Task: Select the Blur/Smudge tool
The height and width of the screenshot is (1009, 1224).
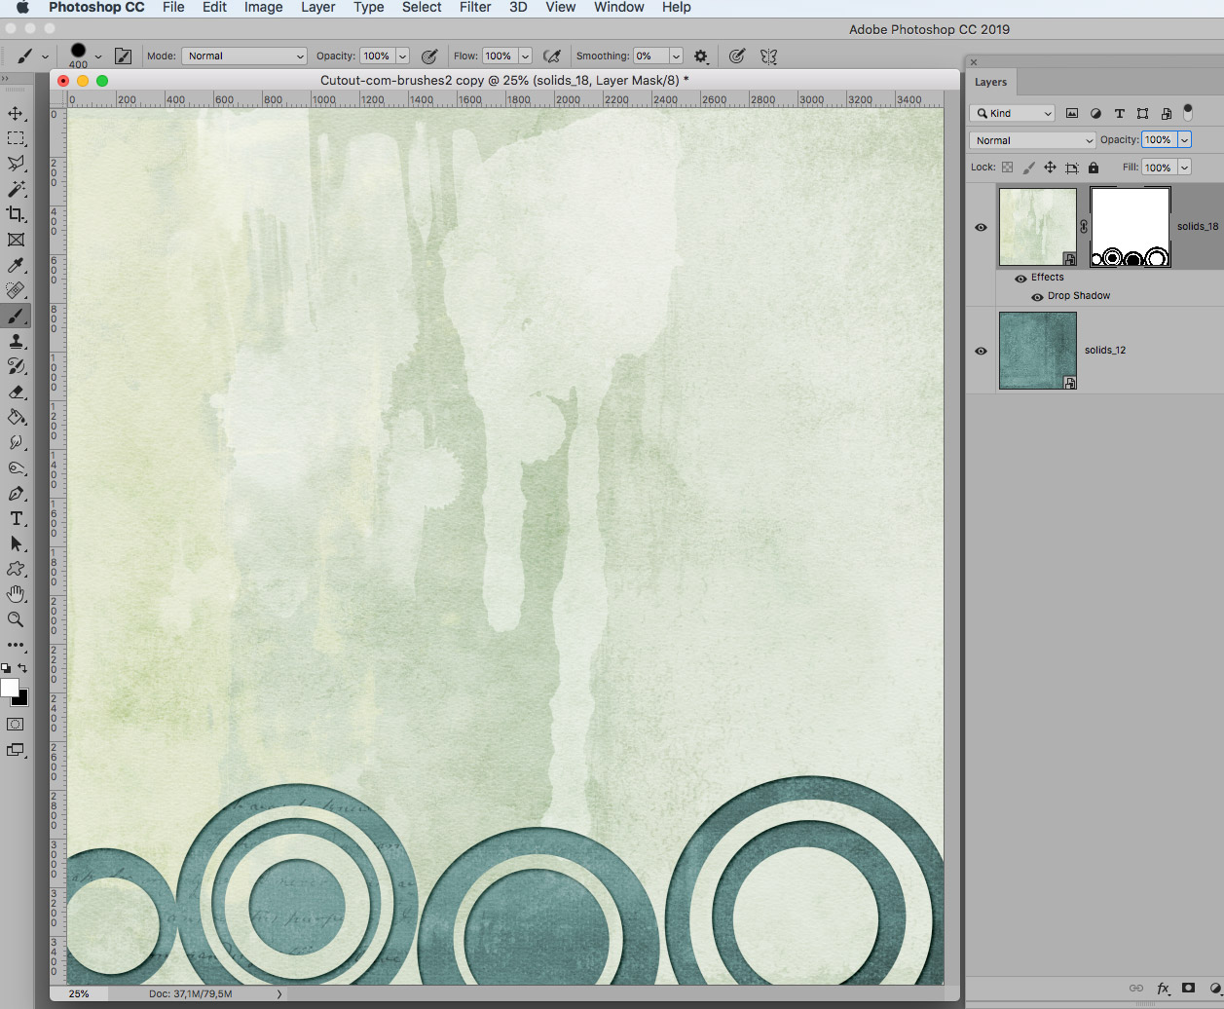Action: (16, 442)
